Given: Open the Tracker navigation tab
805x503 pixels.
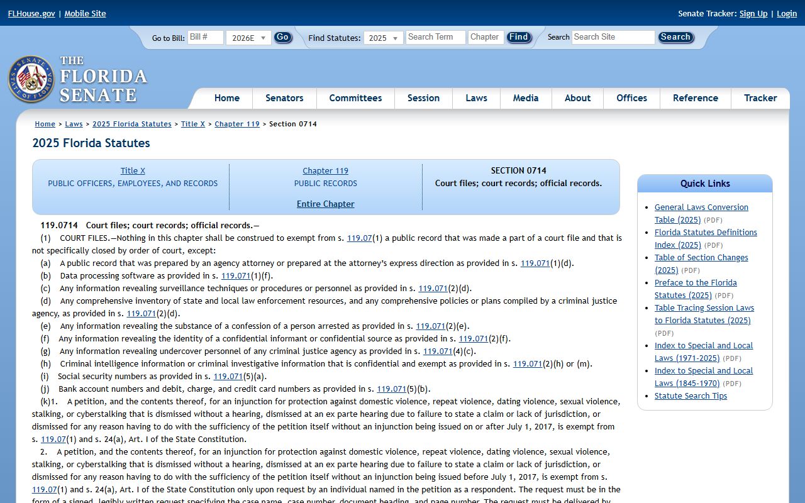Looking at the screenshot, I should click(x=760, y=98).
